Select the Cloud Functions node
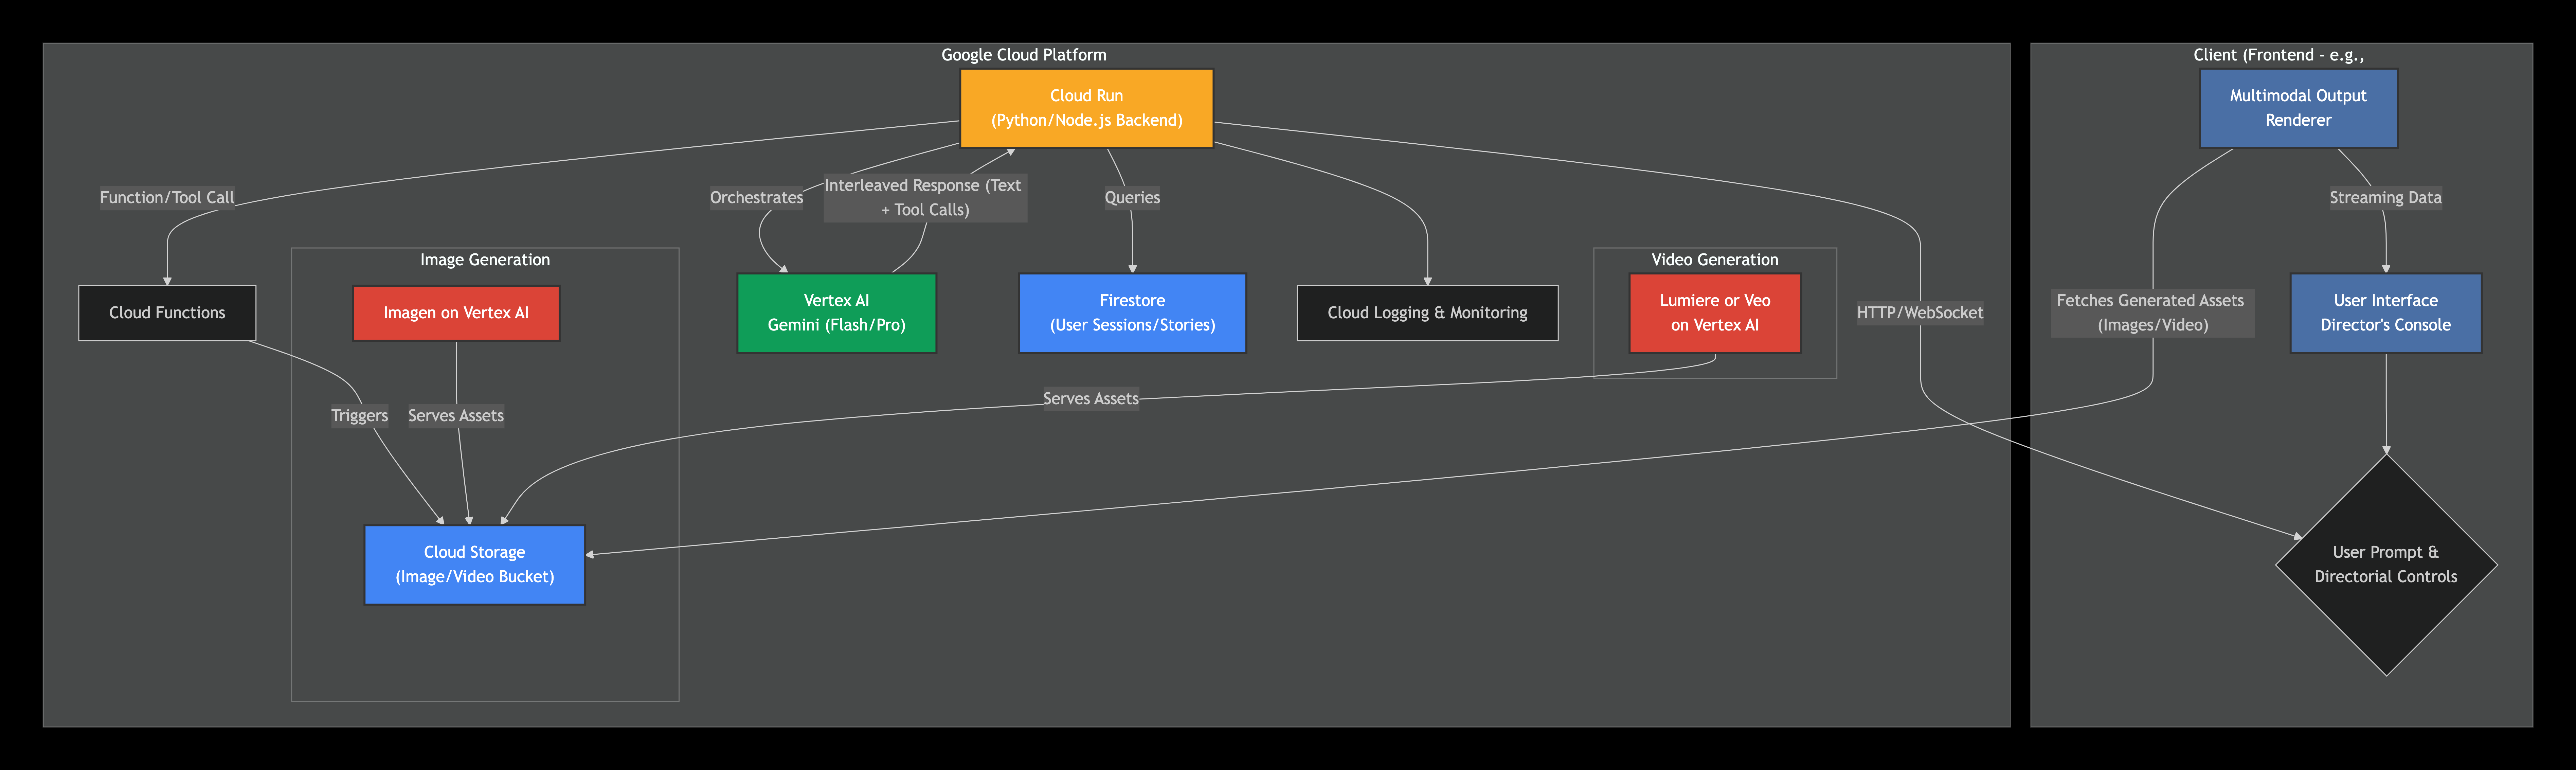The height and width of the screenshot is (770, 2576). tap(167, 313)
